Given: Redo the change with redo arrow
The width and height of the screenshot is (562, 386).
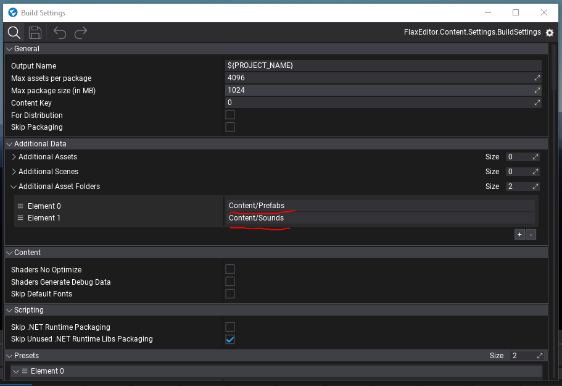Looking at the screenshot, I should [x=81, y=33].
